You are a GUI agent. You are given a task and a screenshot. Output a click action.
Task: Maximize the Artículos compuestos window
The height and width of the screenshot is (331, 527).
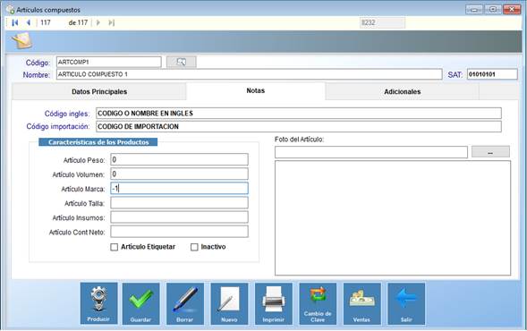point(493,10)
